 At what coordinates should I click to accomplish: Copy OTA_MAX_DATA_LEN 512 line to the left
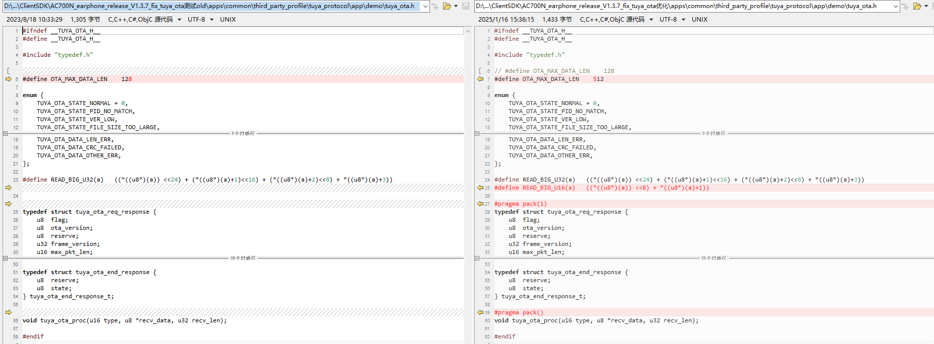coord(480,79)
